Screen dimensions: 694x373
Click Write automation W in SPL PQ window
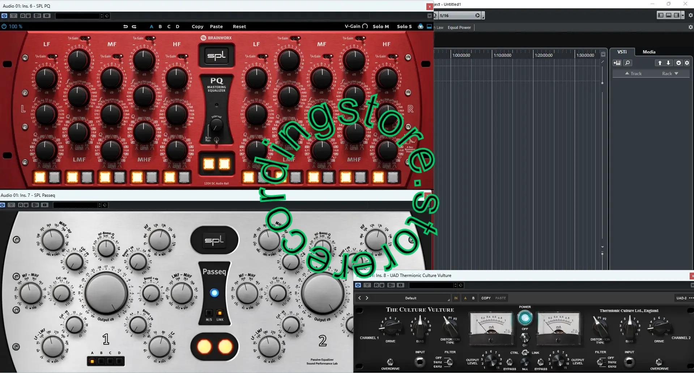[x=28, y=16]
